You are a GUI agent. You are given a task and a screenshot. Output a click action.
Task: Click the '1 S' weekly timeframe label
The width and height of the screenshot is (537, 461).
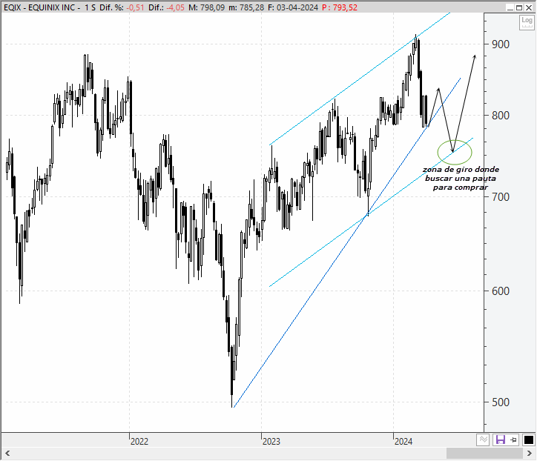[90, 7]
